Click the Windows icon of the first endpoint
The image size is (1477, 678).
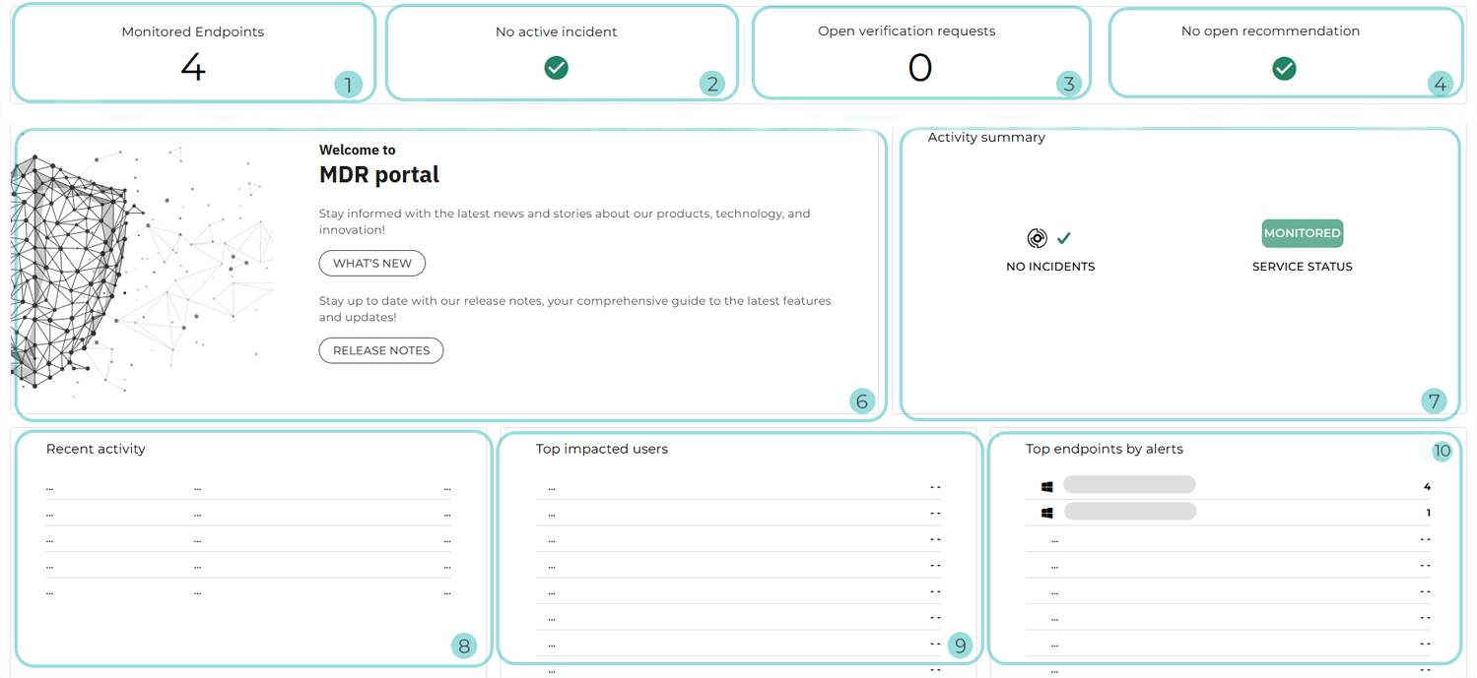click(x=1046, y=486)
